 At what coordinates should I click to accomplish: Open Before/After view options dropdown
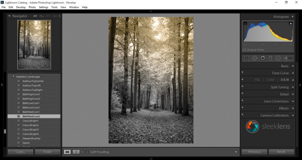coord(82,152)
